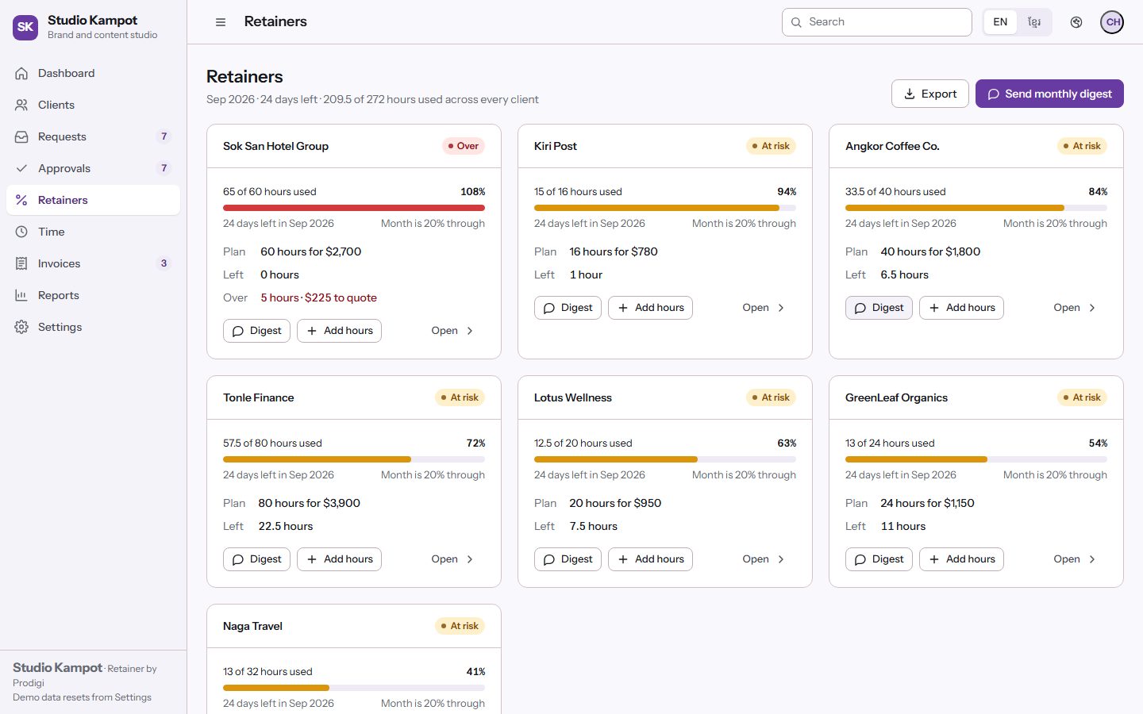Click the Reports chart icon

tap(21, 295)
